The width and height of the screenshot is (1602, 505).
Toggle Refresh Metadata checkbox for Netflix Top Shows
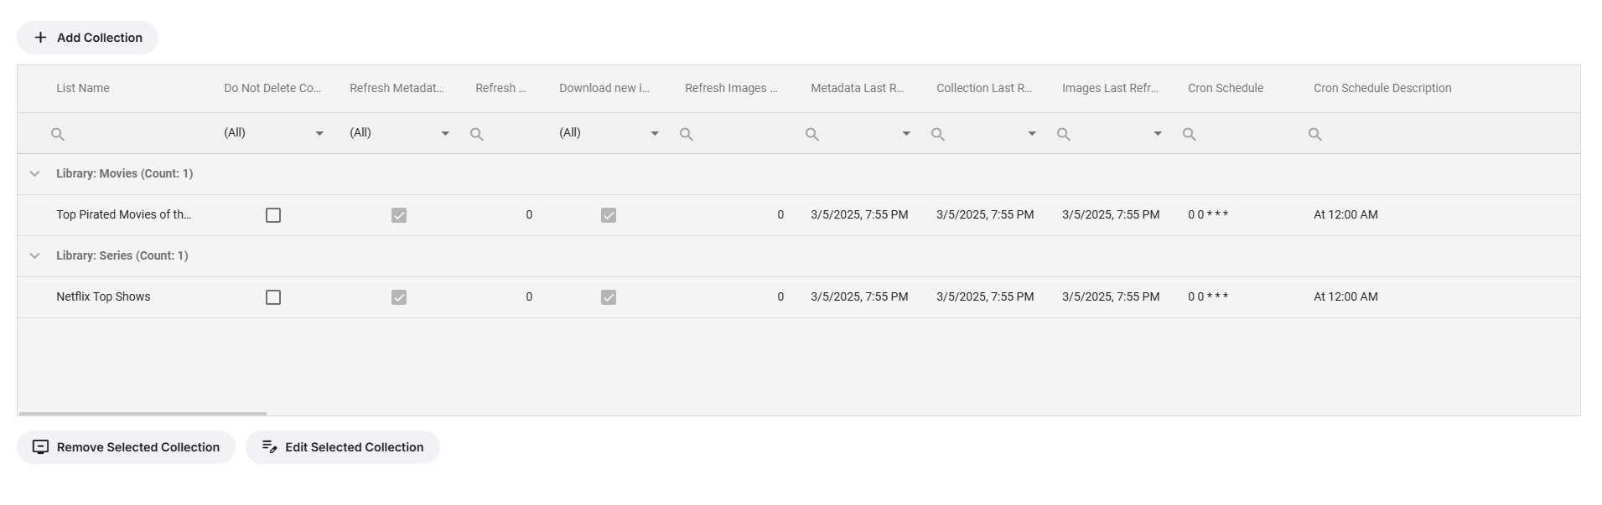(399, 297)
